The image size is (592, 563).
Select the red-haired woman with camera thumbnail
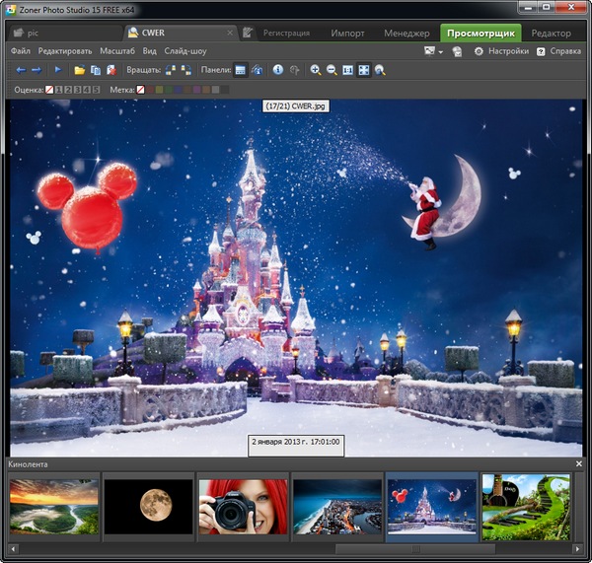click(243, 507)
